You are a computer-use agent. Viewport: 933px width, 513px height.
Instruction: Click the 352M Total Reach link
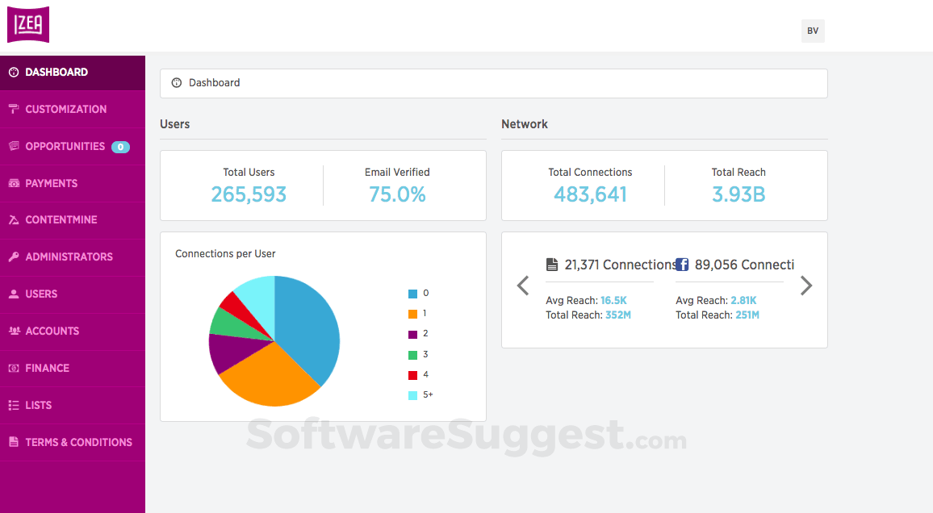click(617, 315)
